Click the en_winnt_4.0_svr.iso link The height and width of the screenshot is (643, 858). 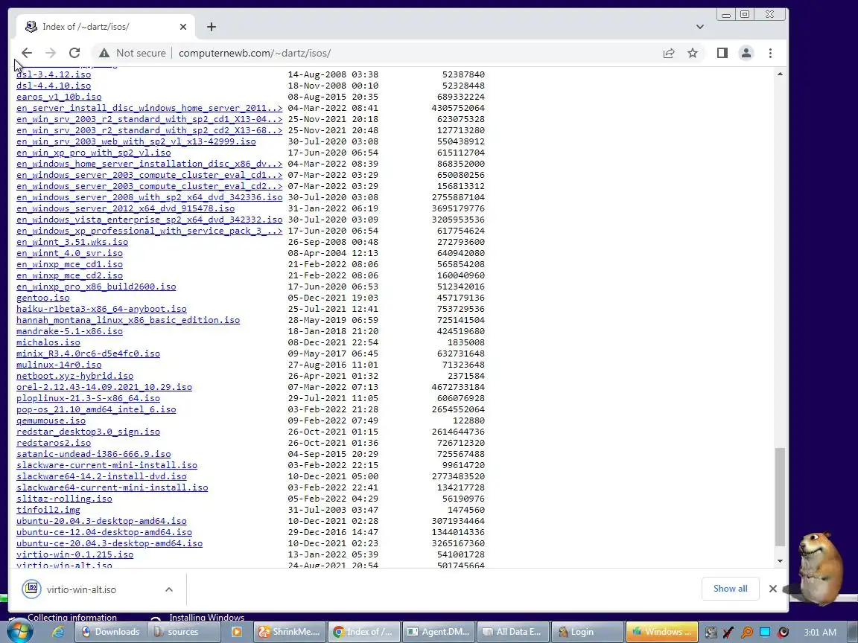tap(69, 253)
